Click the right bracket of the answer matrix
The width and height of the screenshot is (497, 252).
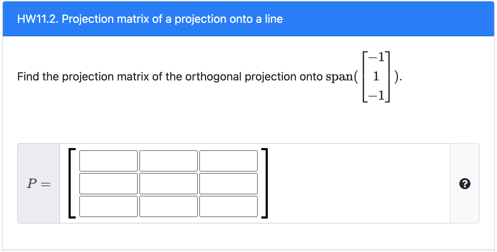(x=265, y=183)
